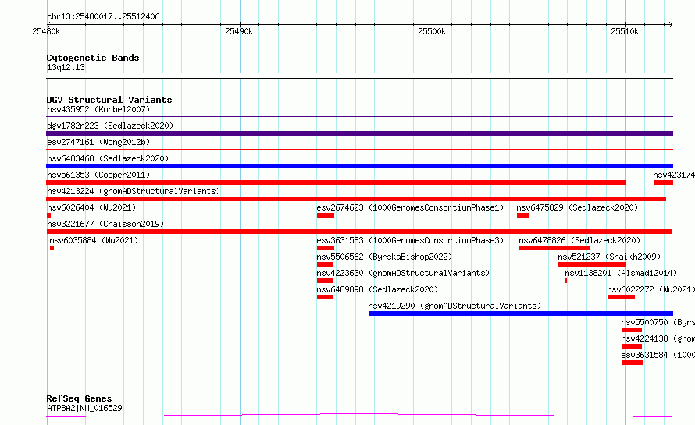Click the 13q12.13 cytogenetic band label
Screen dimensions: 695x425
coord(66,67)
